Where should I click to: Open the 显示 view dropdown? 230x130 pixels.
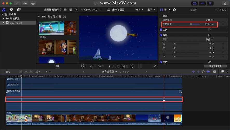pos(151,10)
